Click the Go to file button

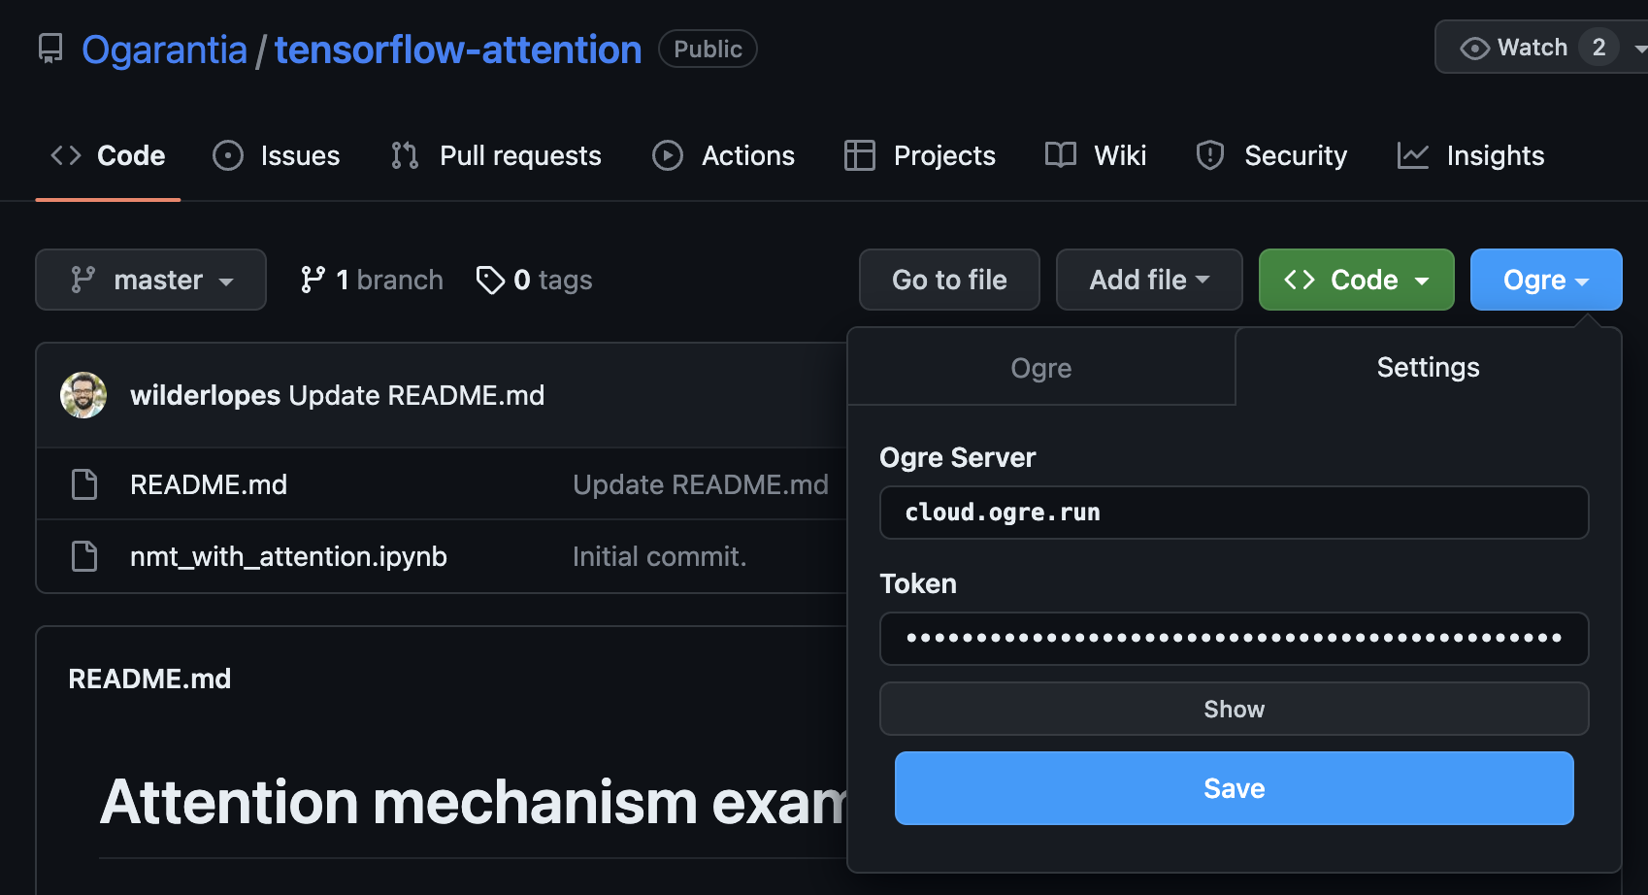tap(949, 280)
